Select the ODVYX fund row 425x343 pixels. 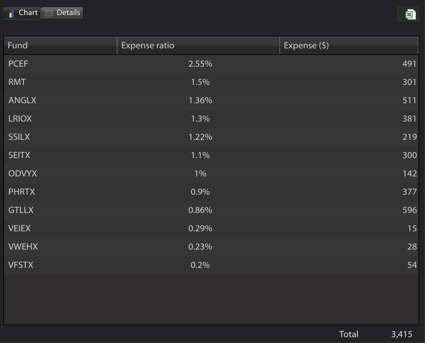211,173
